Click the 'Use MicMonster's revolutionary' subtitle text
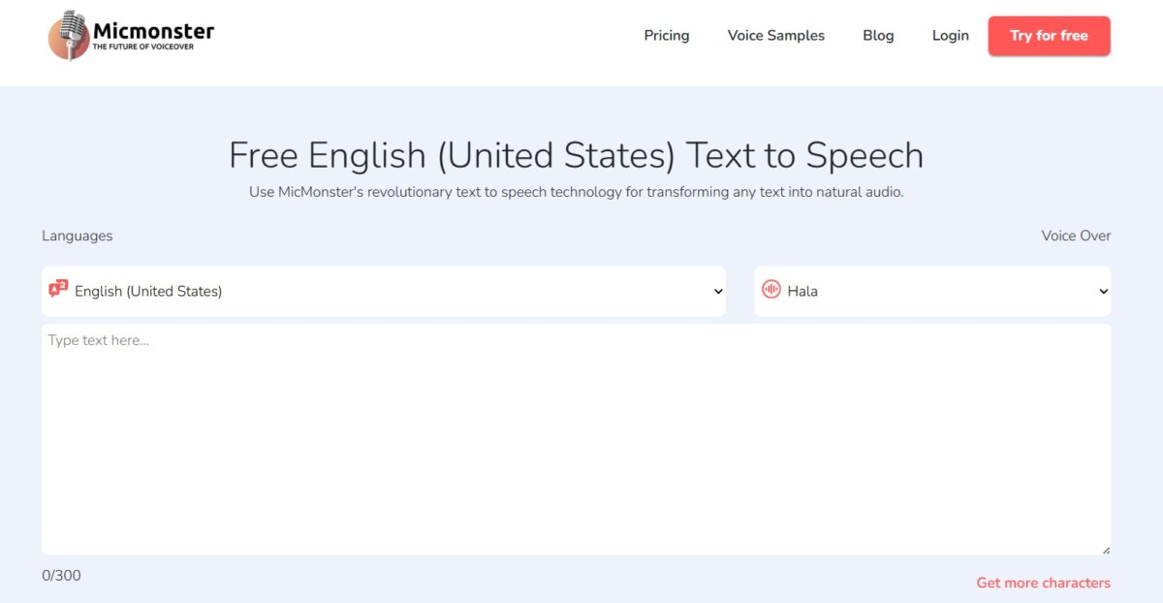The image size is (1163, 603). pos(576,192)
